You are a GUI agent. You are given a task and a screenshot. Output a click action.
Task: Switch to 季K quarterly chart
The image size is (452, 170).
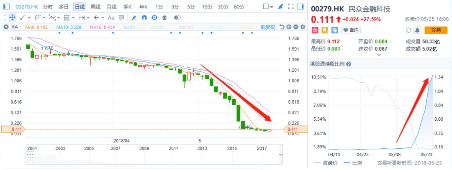tap(127, 7)
